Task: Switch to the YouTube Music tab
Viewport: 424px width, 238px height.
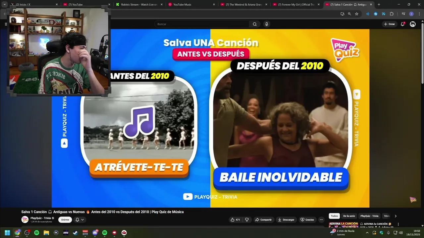Action: (x=192, y=5)
